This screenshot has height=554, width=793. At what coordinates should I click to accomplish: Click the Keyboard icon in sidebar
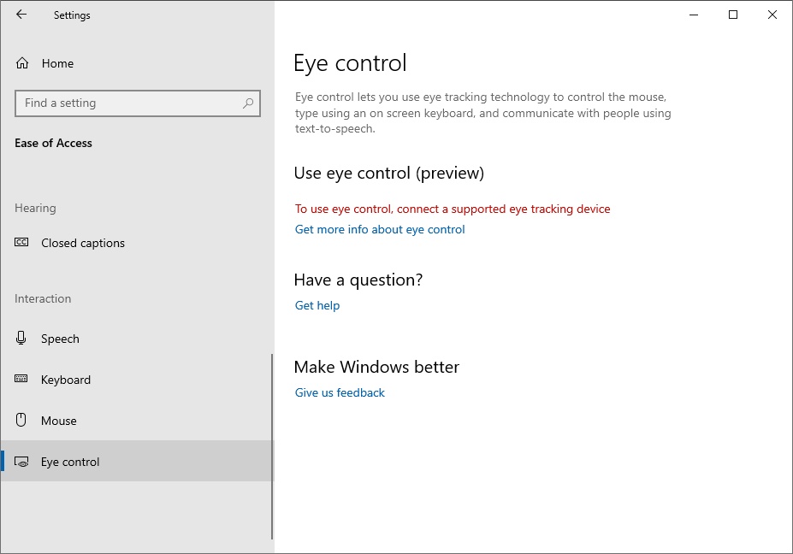[21, 379]
